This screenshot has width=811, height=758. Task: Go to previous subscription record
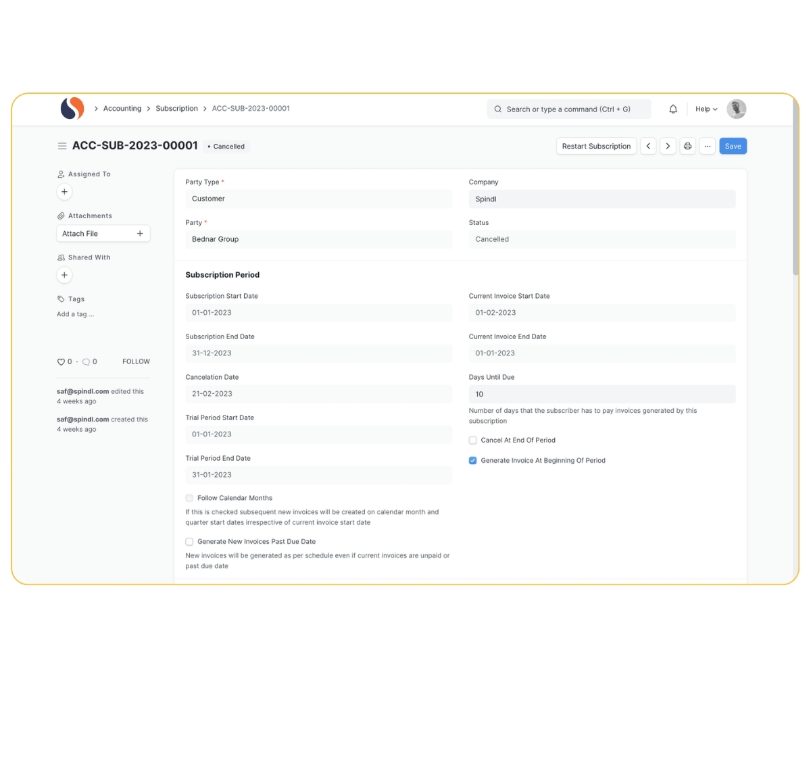(648, 146)
